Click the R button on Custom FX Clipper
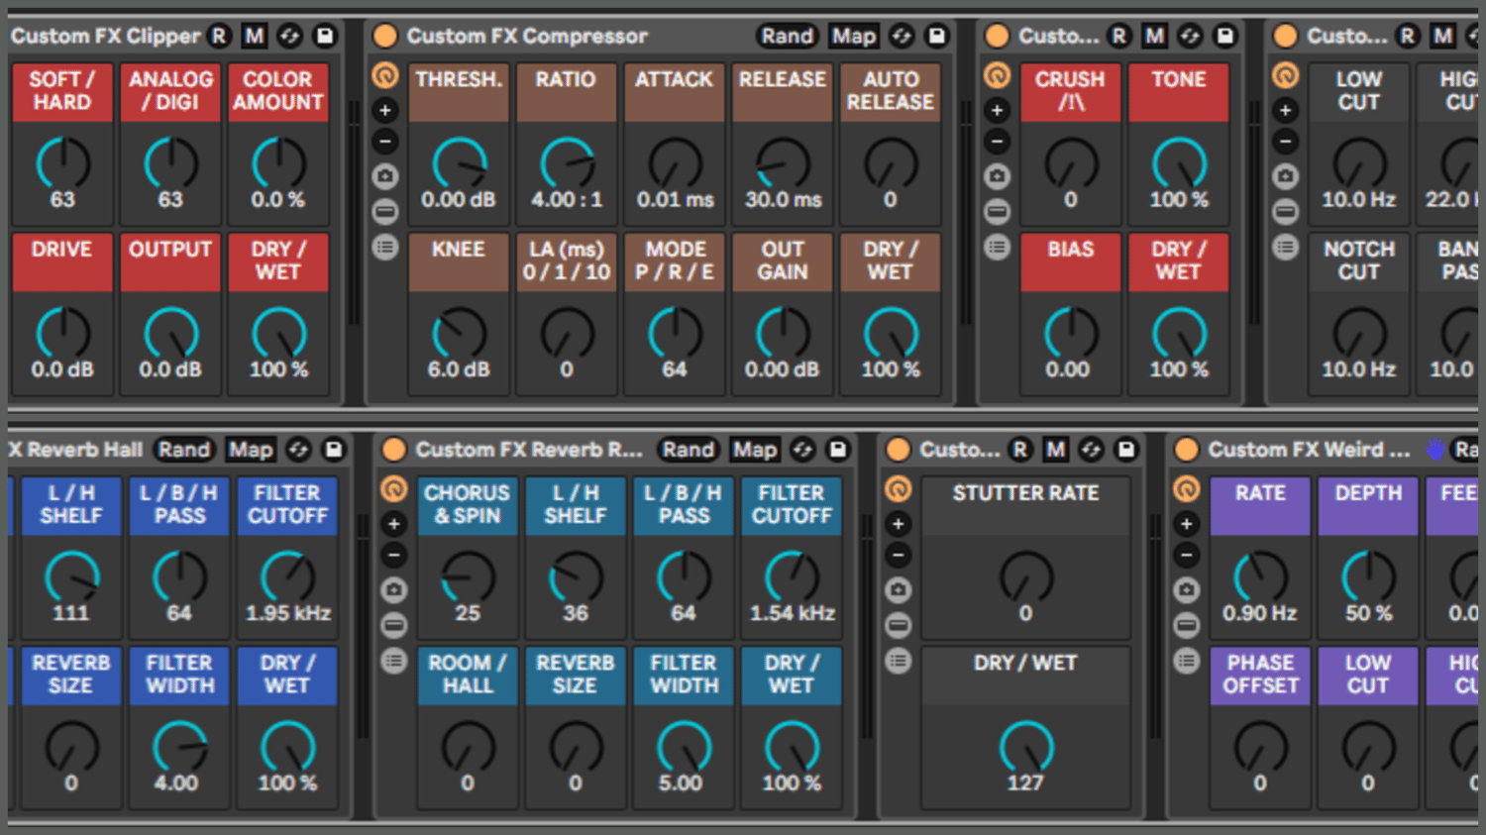The height and width of the screenshot is (835, 1486). tap(219, 37)
